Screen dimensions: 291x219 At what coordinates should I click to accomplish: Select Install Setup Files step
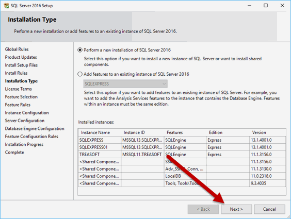click(x=21, y=65)
